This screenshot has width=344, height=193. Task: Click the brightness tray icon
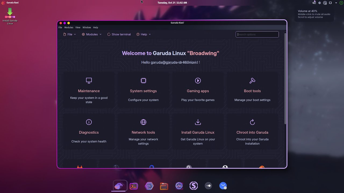click(320, 3)
